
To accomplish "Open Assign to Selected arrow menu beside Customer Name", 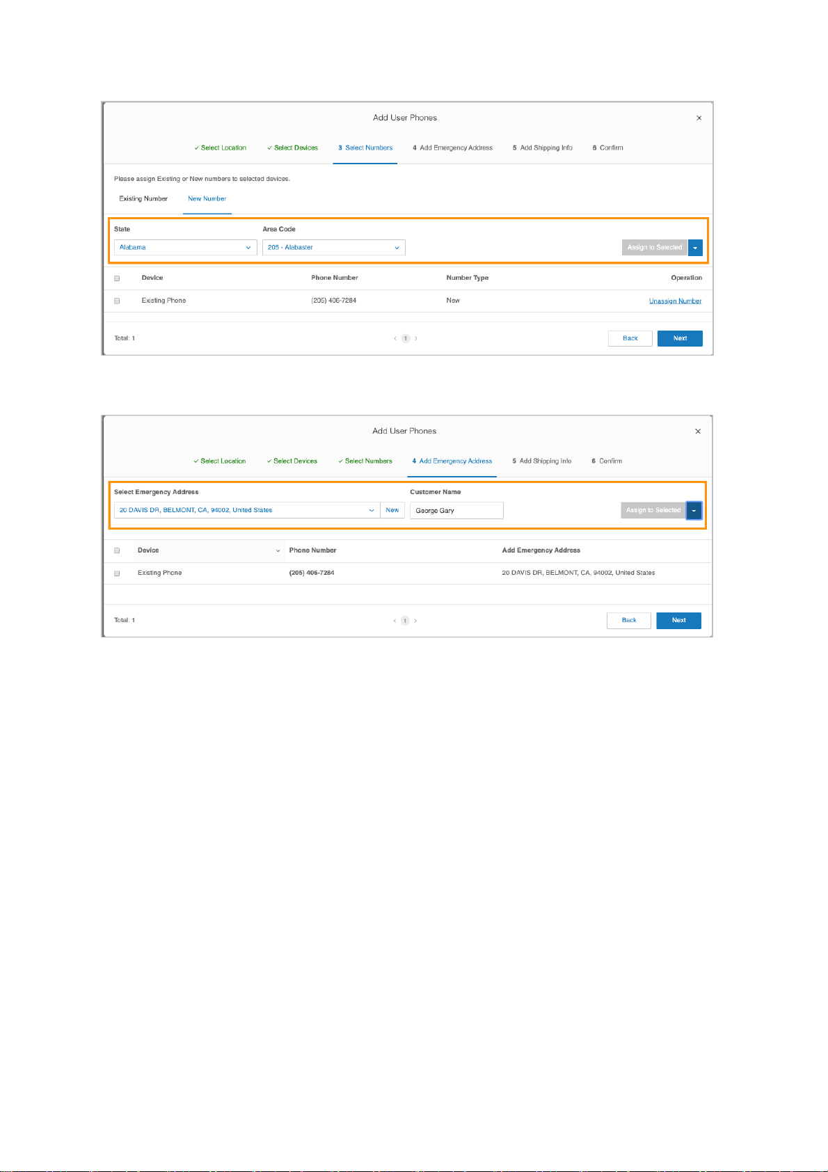I will coord(694,511).
